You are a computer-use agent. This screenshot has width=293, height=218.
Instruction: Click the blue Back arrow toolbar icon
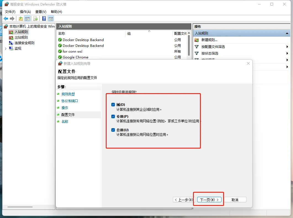click(x=6, y=19)
